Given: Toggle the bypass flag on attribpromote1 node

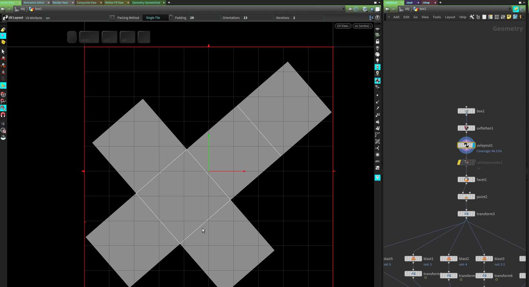Looking at the screenshot, I should coord(459,162).
